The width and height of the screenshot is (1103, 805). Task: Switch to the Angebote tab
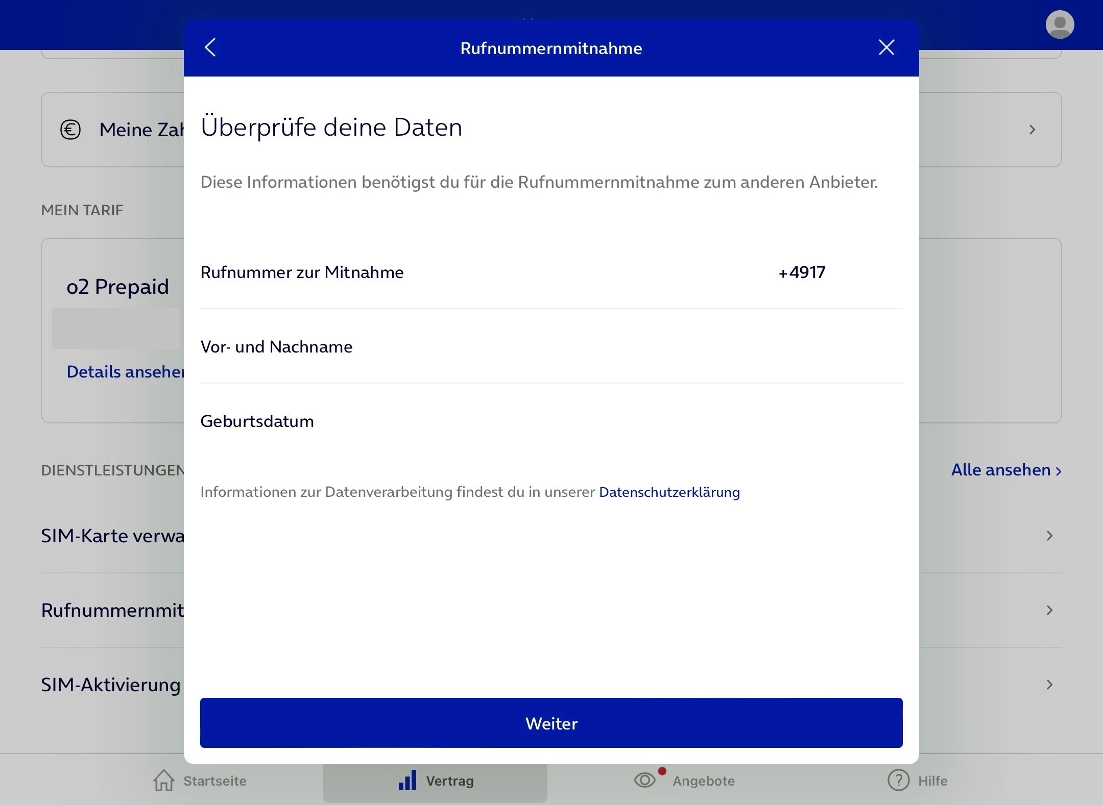[703, 781]
